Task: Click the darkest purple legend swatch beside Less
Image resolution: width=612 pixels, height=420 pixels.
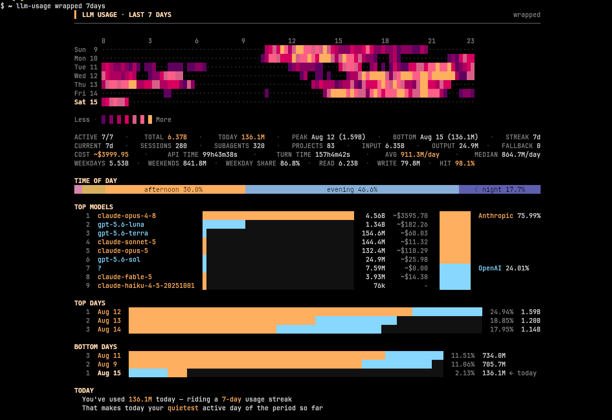Action: tap(103, 119)
